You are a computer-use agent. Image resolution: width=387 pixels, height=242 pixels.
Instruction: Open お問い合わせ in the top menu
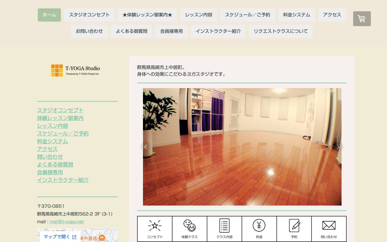[x=89, y=31]
